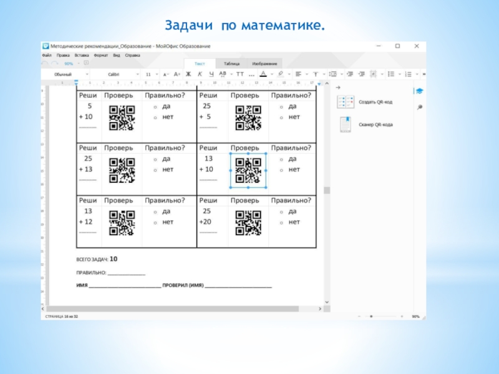This screenshot has width=499, height=374.
Task: Toggle underline Ч formatting
Action: coord(211,74)
